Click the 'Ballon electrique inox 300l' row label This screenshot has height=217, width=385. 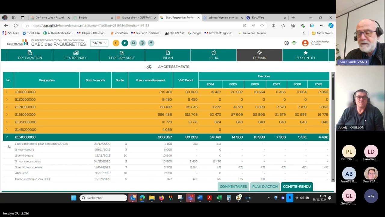coord(32,179)
